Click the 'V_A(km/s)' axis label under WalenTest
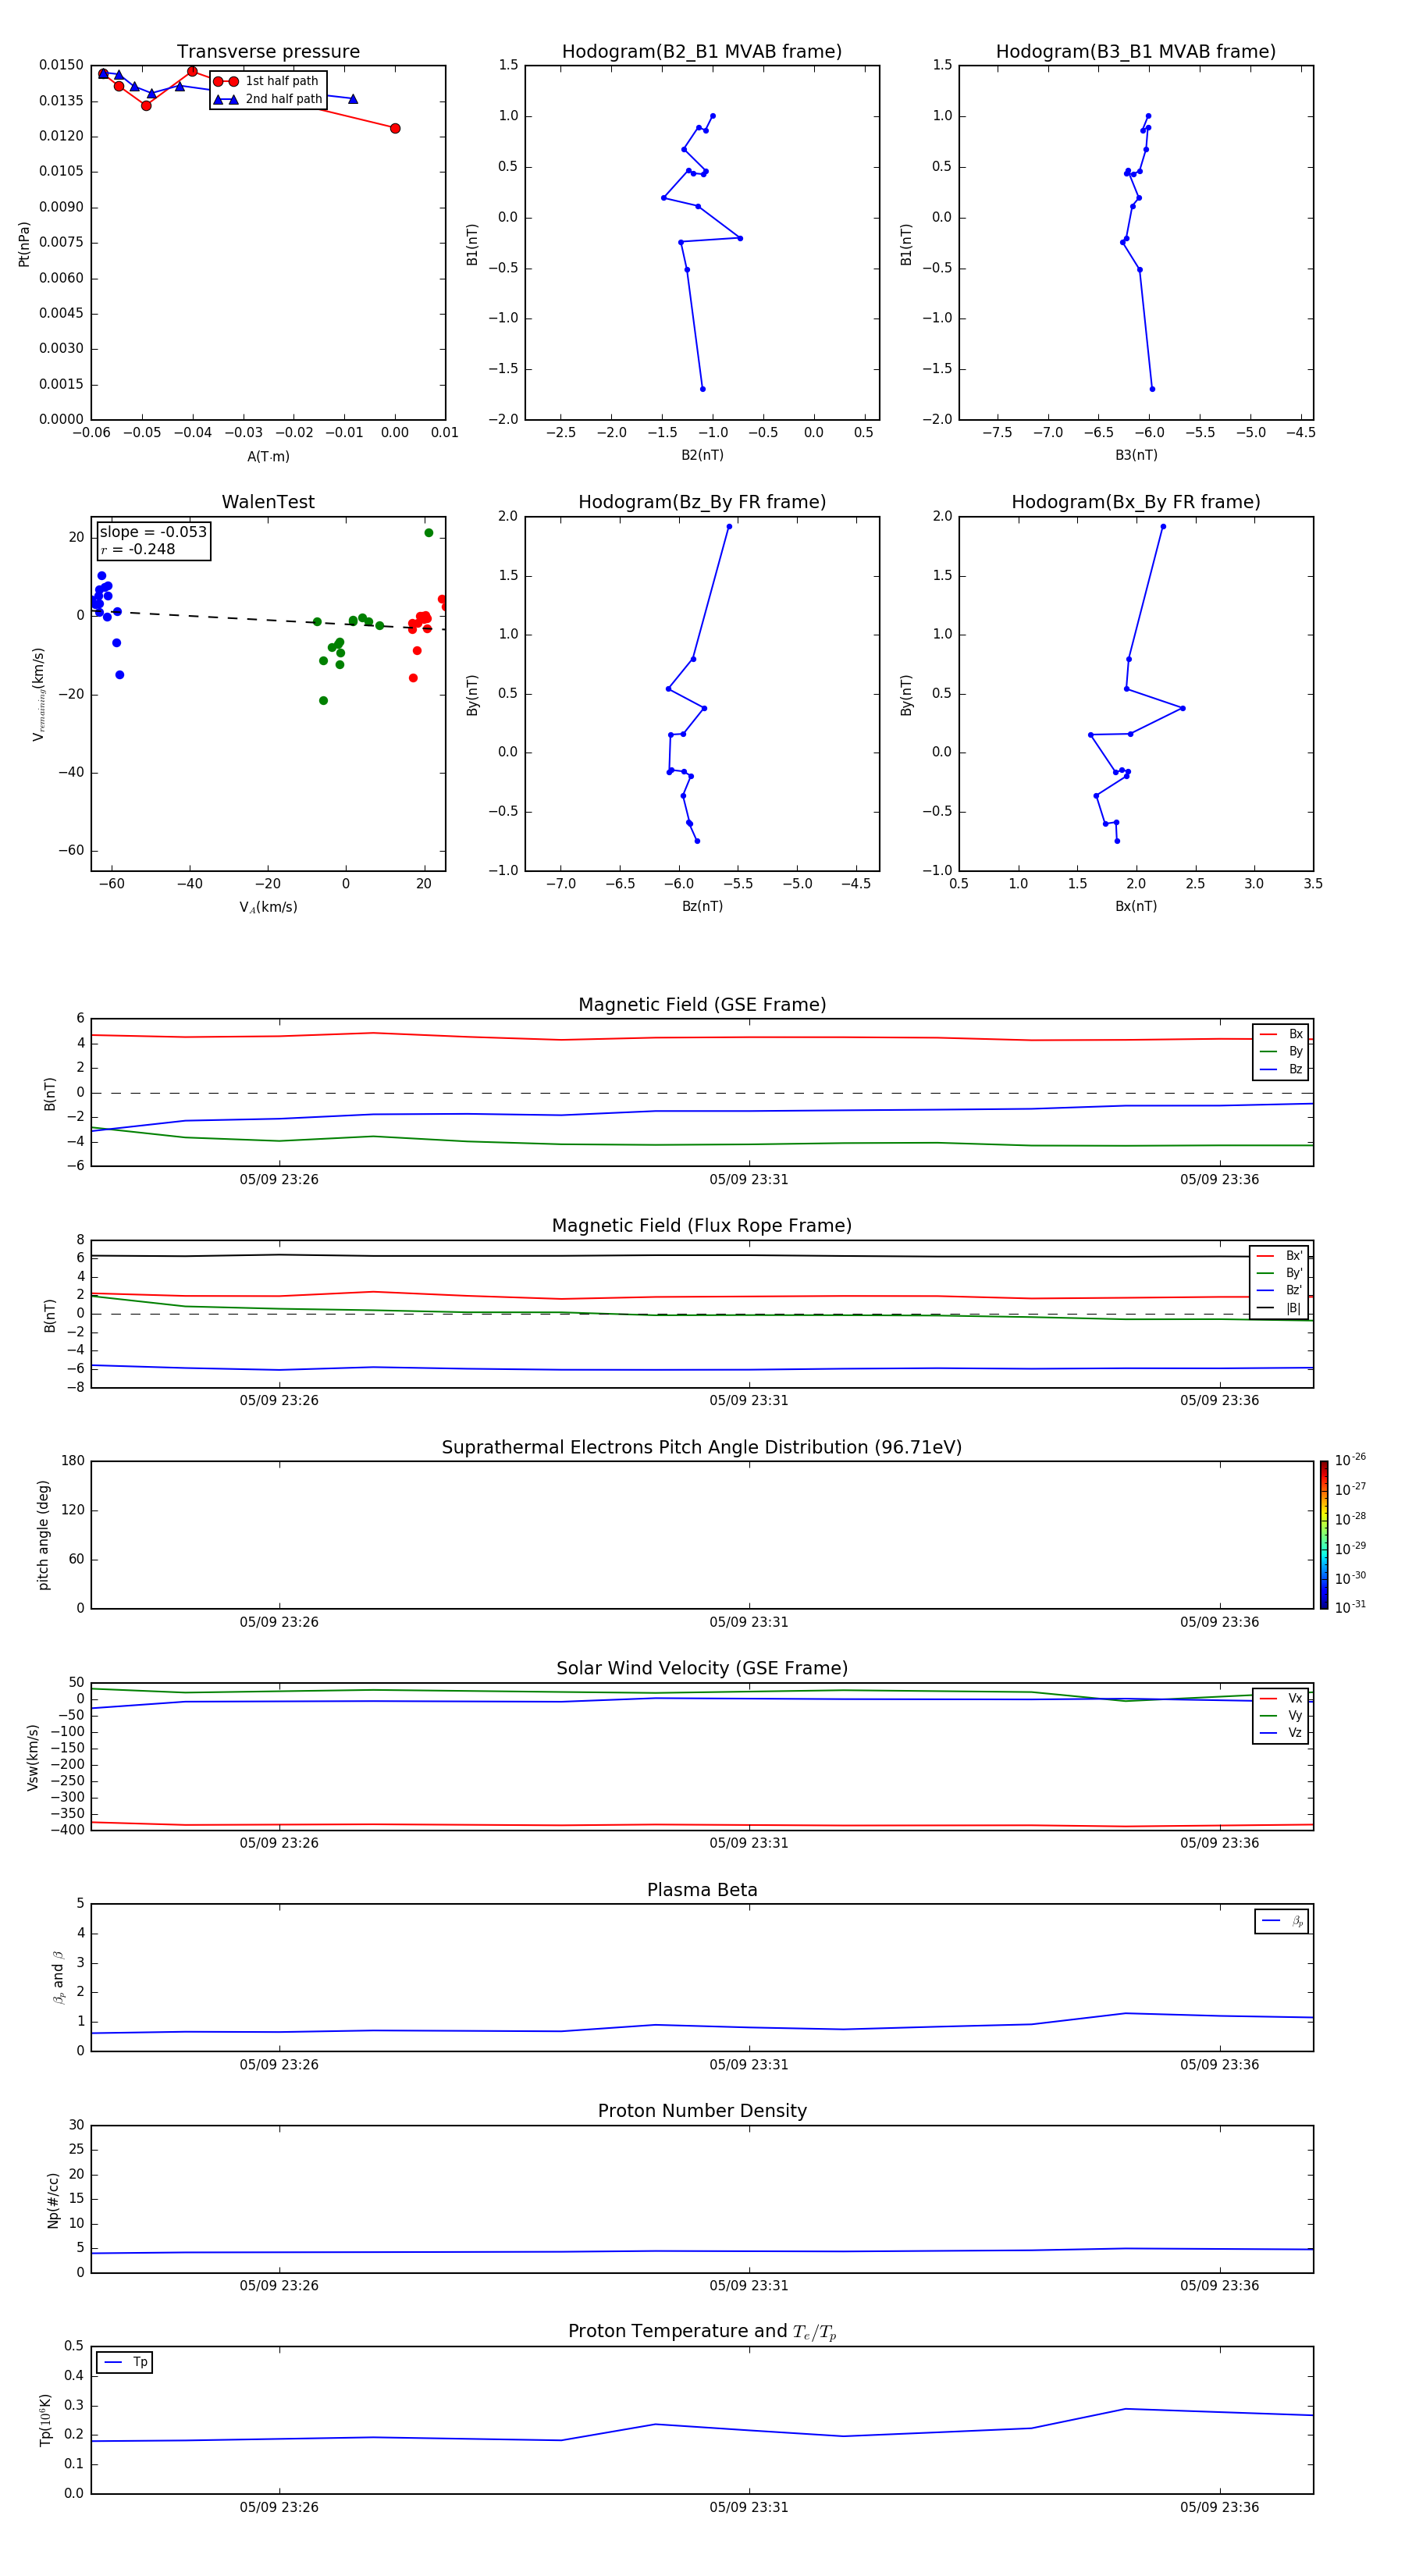The width and height of the screenshot is (1405, 2576). [268, 907]
